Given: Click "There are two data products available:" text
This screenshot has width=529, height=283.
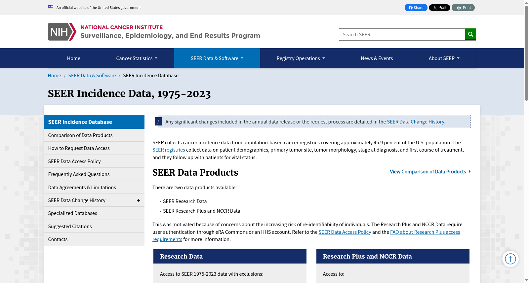Looking at the screenshot, I should tap(195, 188).
